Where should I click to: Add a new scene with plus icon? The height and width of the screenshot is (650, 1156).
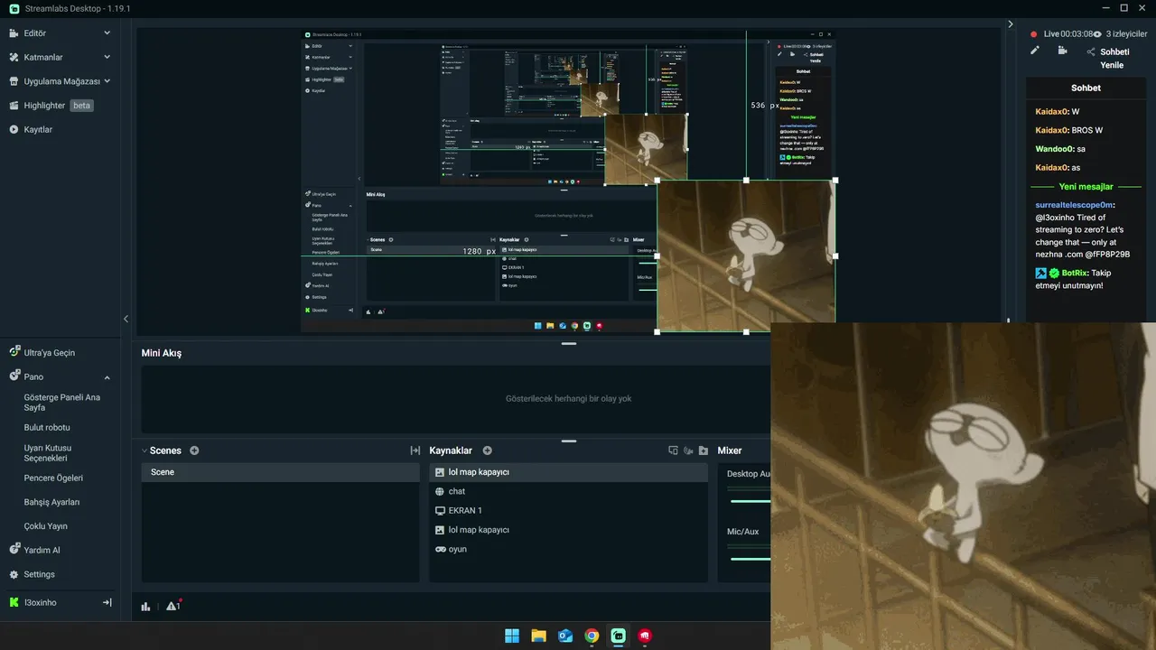[194, 450]
